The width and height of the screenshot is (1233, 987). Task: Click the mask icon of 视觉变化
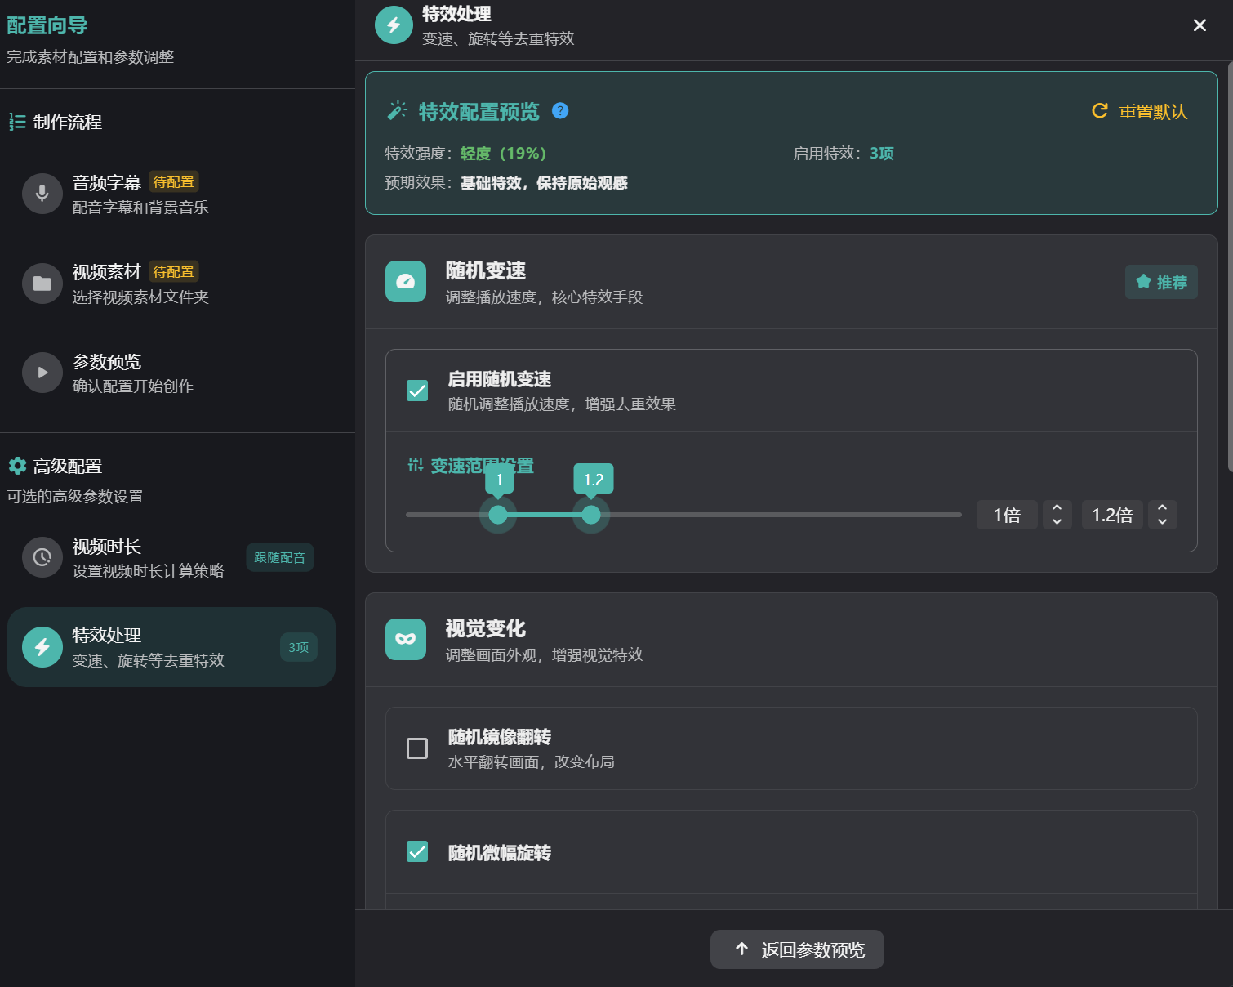406,639
